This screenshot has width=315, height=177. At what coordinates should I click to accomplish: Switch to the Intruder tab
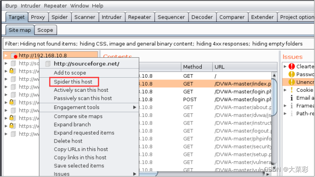pyautogui.click(x=111, y=17)
